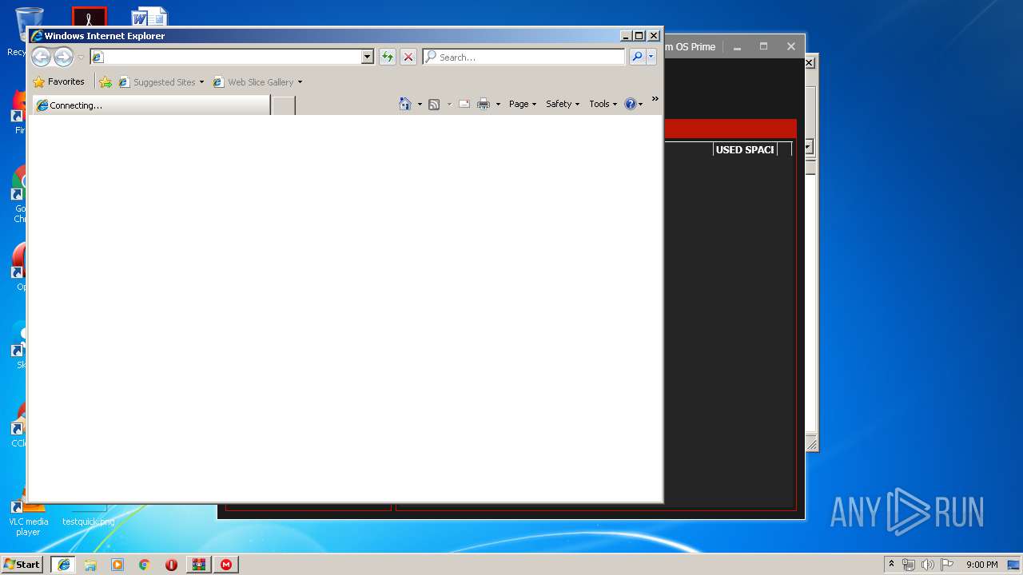This screenshot has height=575, width=1023.
Task: Expand the Print dropdown arrow
Action: [498, 104]
